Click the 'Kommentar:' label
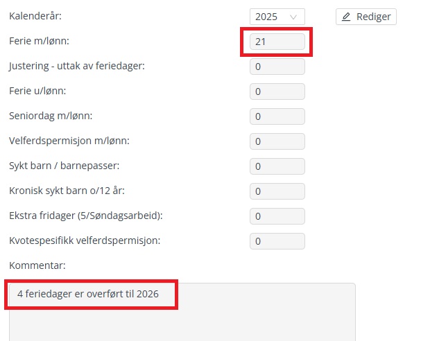This screenshot has width=421, height=341. [36, 265]
